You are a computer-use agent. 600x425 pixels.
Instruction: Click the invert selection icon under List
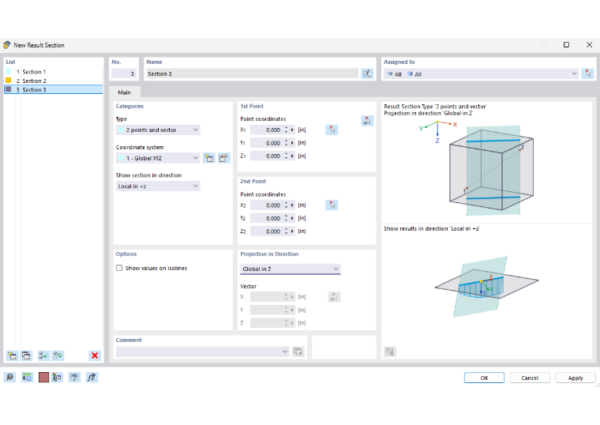click(58, 355)
